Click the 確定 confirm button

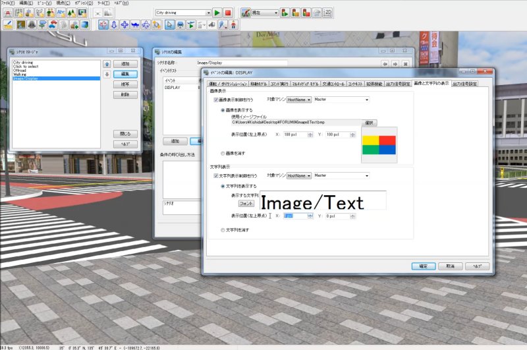(x=423, y=266)
